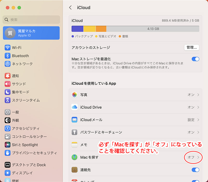
Task: Click the Find My Mac radar icon
Action: [75, 157]
